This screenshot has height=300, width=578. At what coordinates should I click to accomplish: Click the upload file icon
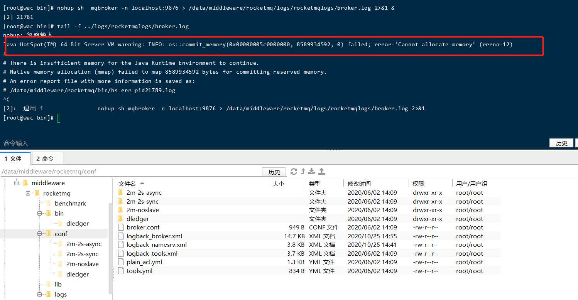[322, 172]
